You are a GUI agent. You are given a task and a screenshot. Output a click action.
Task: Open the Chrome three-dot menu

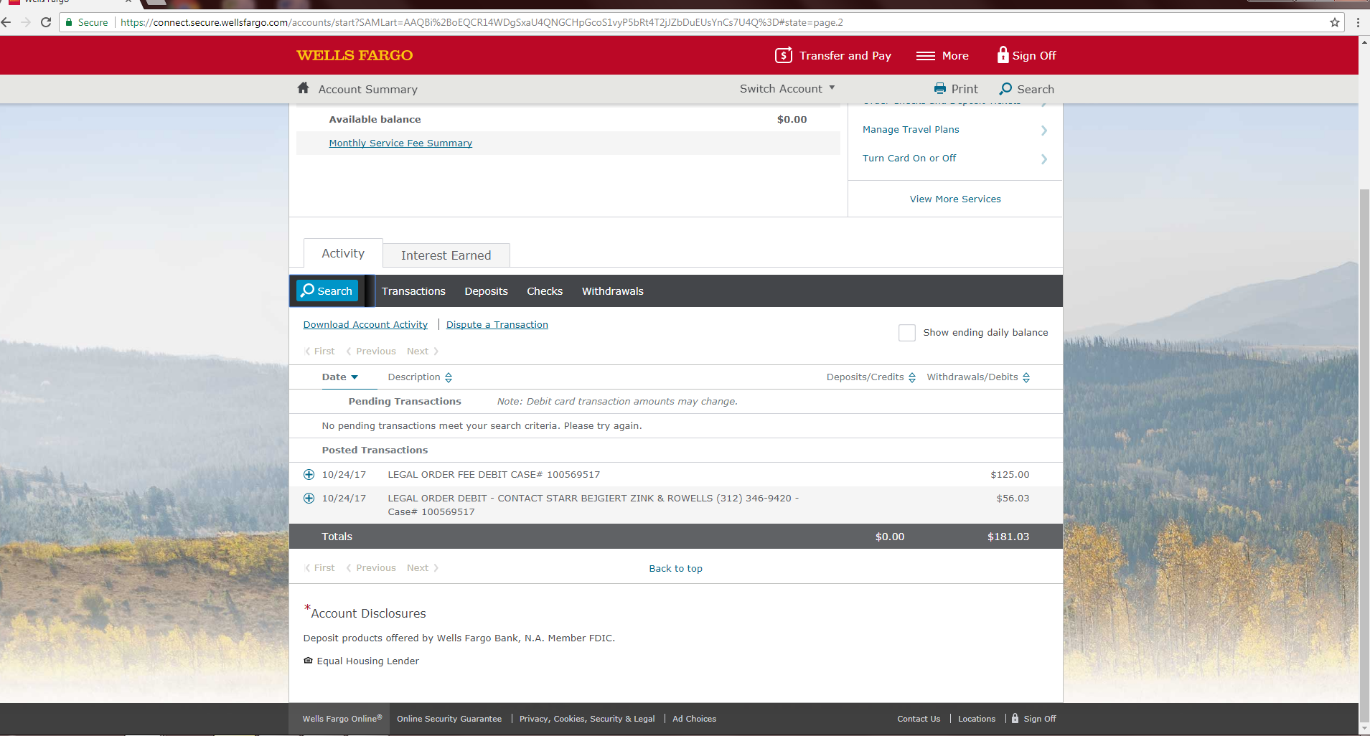click(x=1358, y=22)
